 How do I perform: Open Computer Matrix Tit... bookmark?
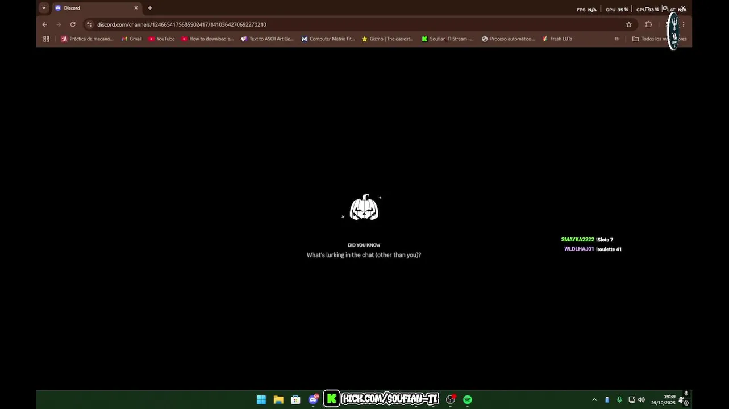328,39
